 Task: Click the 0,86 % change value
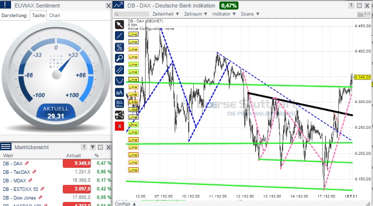tap(104, 172)
